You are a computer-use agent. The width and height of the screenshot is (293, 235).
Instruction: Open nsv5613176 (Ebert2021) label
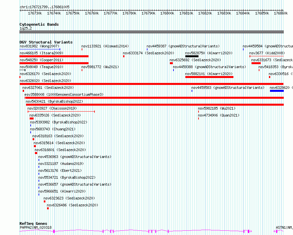60,170
